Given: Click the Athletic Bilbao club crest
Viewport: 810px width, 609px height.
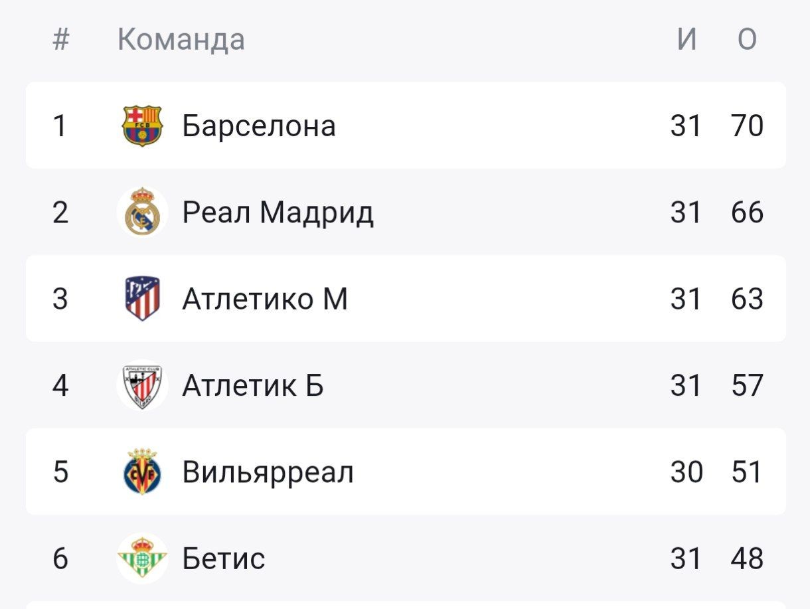Looking at the screenshot, I should click(142, 385).
